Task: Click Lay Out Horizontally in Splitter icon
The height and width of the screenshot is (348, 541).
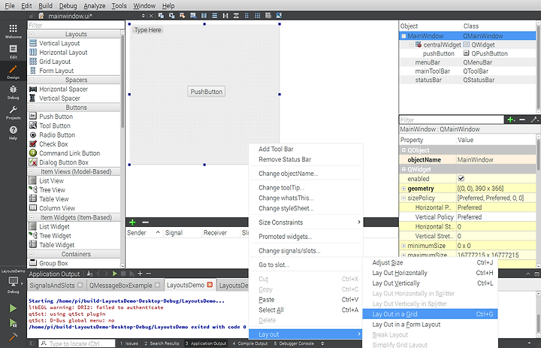Action: click(x=225, y=16)
